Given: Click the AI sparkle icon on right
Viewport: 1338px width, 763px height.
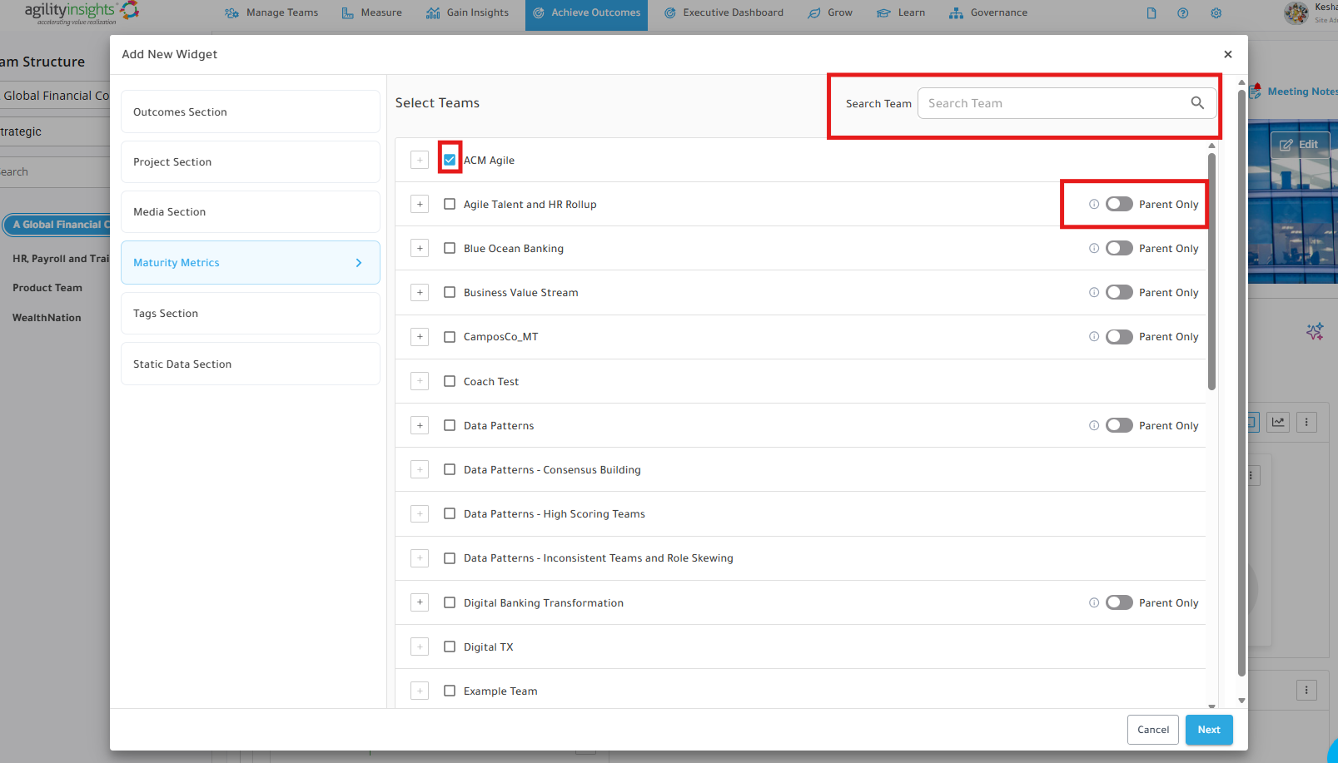Looking at the screenshot, I should 1315,331.
